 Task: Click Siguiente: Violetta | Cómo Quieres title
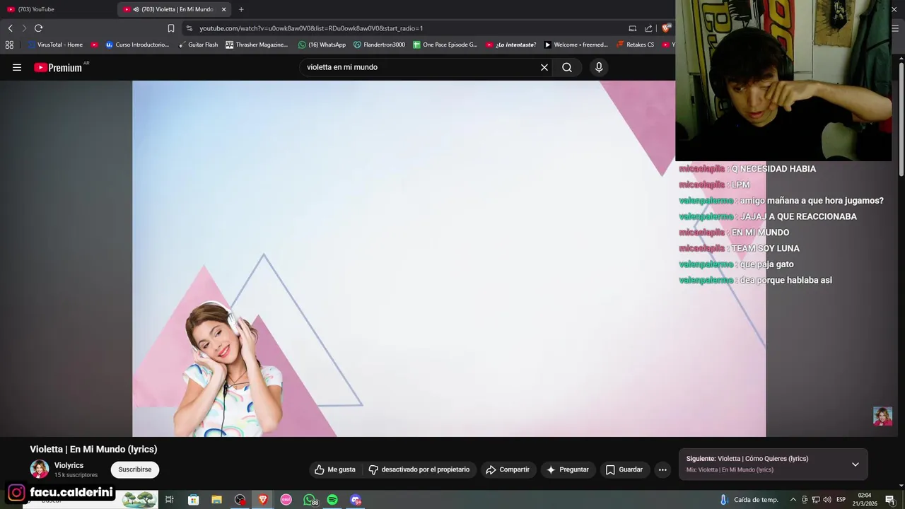pos(747,459)
